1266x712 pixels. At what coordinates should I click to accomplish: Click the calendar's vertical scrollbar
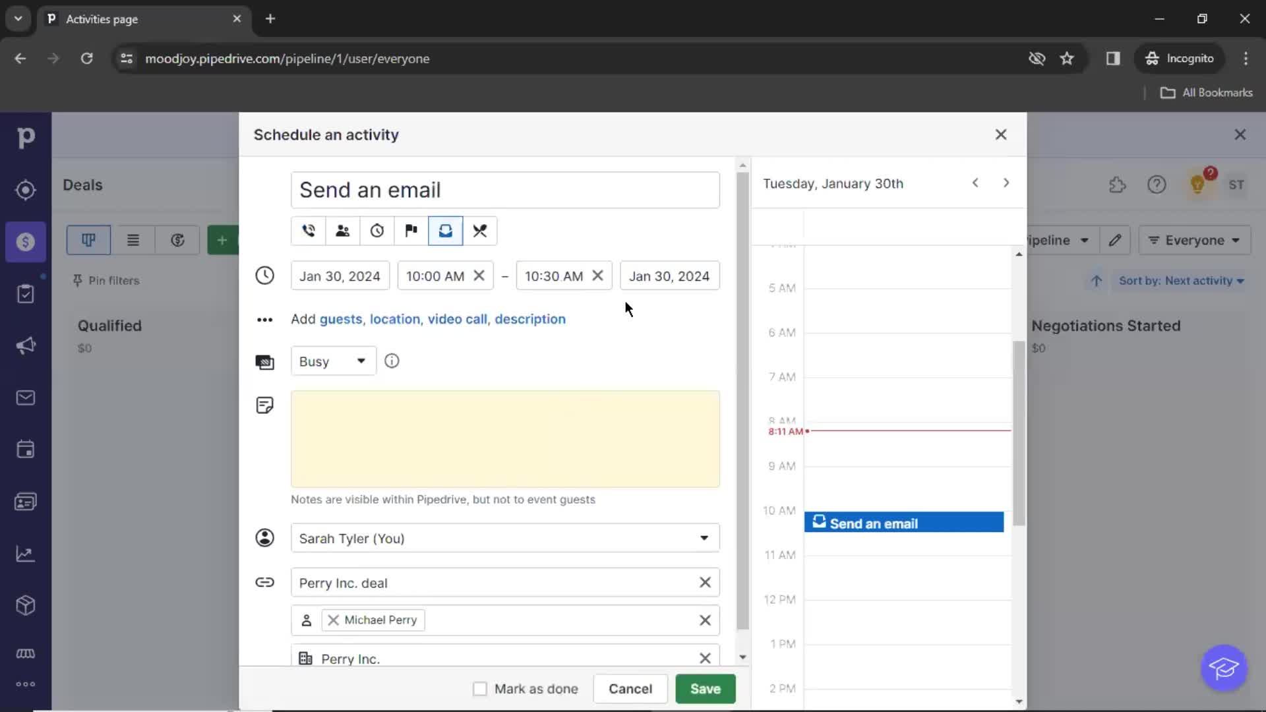pos(1019,433)
